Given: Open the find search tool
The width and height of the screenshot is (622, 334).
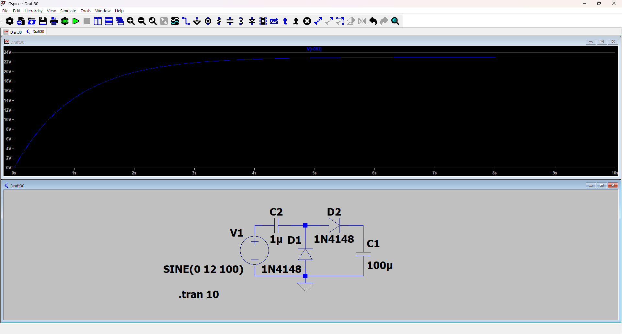Looking at the screenshot, I should 395,21.
